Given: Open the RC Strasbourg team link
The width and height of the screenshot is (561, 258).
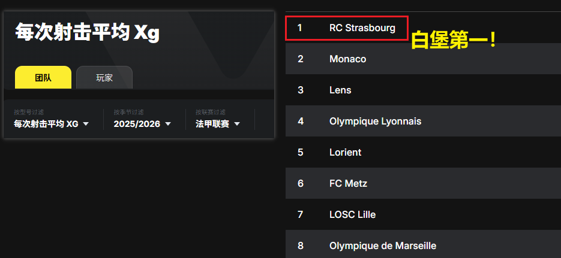Looking at the screenshot, I should (362, 28).
